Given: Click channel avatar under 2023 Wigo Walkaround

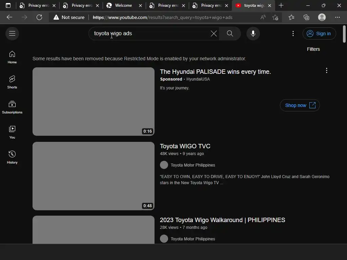Looking at the screenshot, I should (x=164, y=239).
